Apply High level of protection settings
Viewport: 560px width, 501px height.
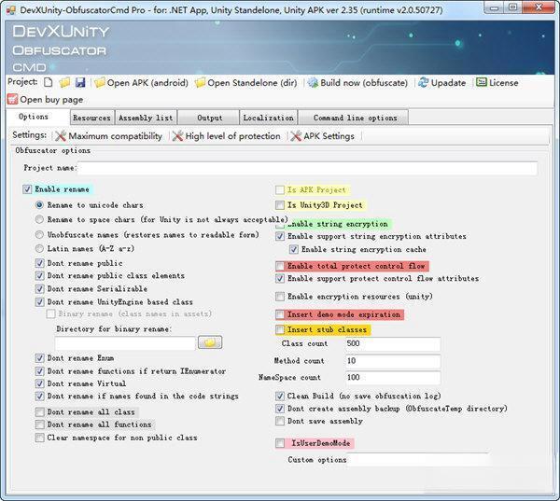(227, 136)
